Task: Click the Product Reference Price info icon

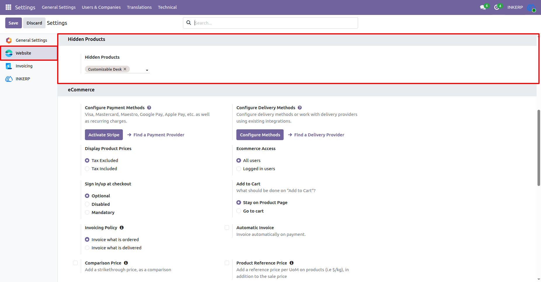Action: point(292,263)
